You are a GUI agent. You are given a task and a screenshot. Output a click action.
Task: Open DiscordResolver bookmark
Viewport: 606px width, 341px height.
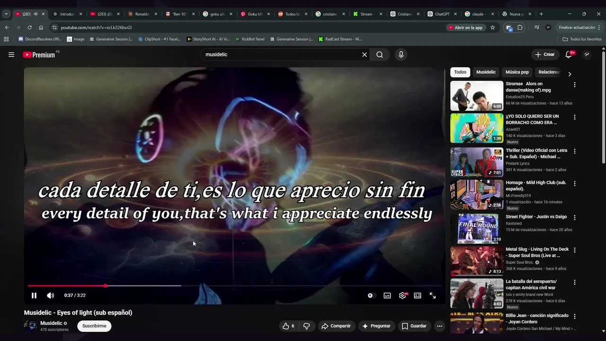[x=40, y=39]
